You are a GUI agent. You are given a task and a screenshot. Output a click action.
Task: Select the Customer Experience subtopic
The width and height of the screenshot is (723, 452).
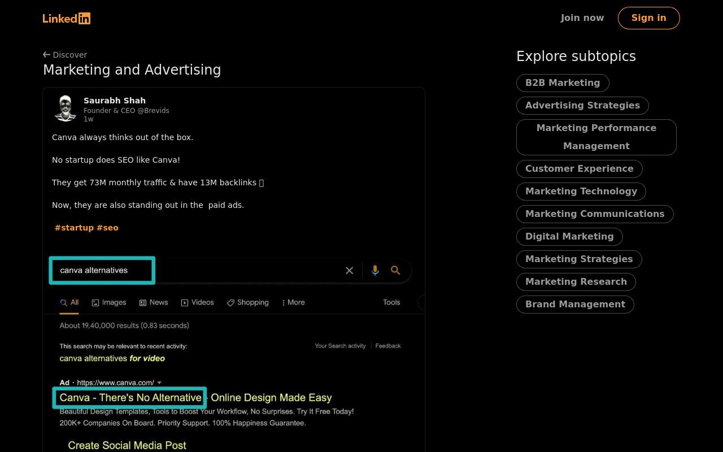(579, 168)
